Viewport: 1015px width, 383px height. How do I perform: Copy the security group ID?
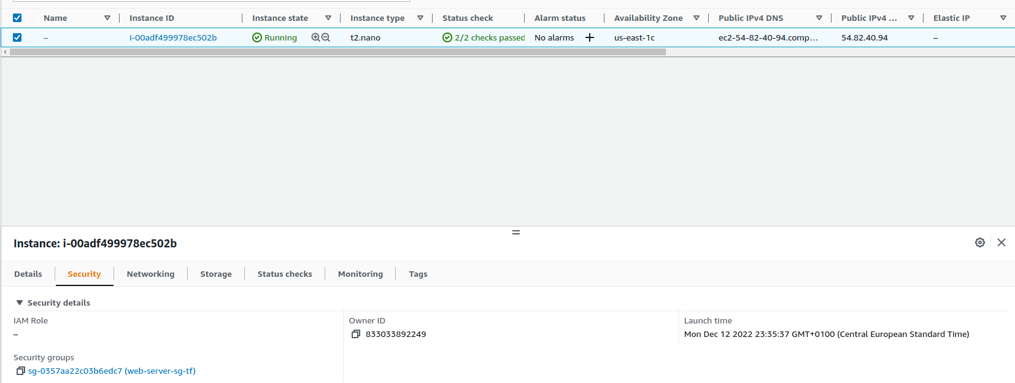(20, 371)
